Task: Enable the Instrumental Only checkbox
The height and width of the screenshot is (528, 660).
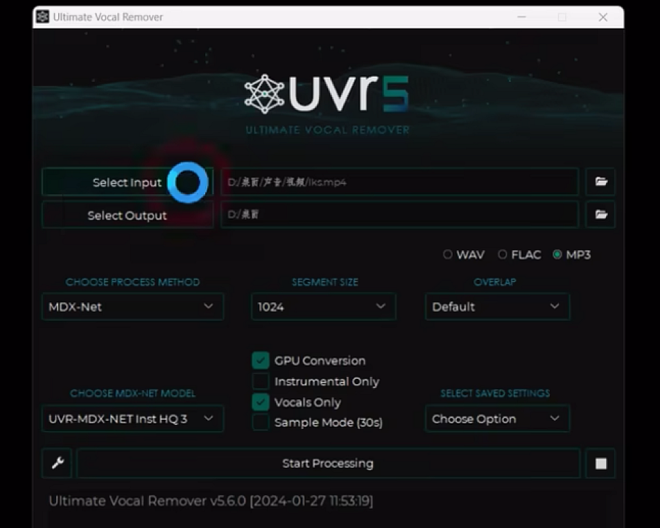Action: tap(261, 381)
